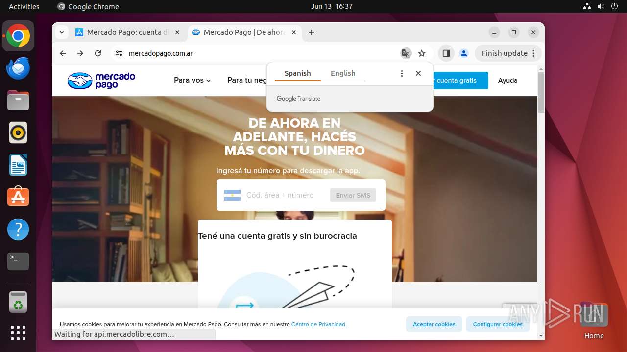
Task: Go back using browser back arrow
Action: [63, 53]
